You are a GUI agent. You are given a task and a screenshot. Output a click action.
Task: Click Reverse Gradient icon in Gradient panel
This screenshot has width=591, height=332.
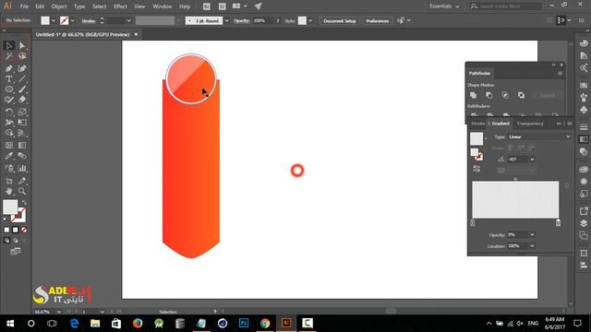coord(476,169)
